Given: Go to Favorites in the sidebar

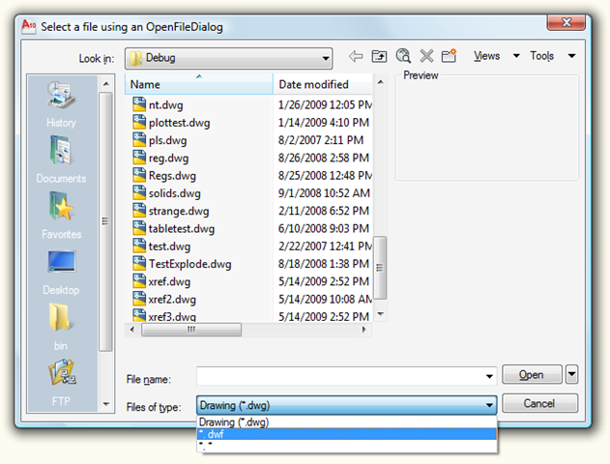Looking at the screenshot, I should pos(61,216).
